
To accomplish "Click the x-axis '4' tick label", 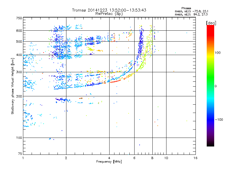I will pyautogui.click(x=109, y=158).
